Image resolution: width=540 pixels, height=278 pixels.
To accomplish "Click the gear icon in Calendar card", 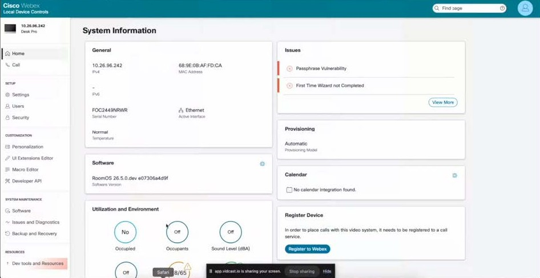I will click(454, 176).
